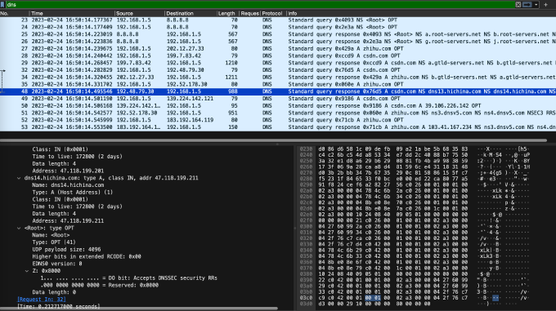Select Type: OPT (41) field
Image resolution: width=556 pixels, height=311 pixels.
[x=54, y=242]
